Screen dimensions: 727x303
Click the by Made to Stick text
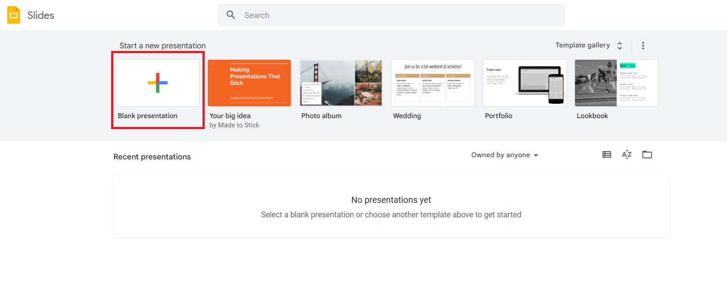[x=234, y=125]
